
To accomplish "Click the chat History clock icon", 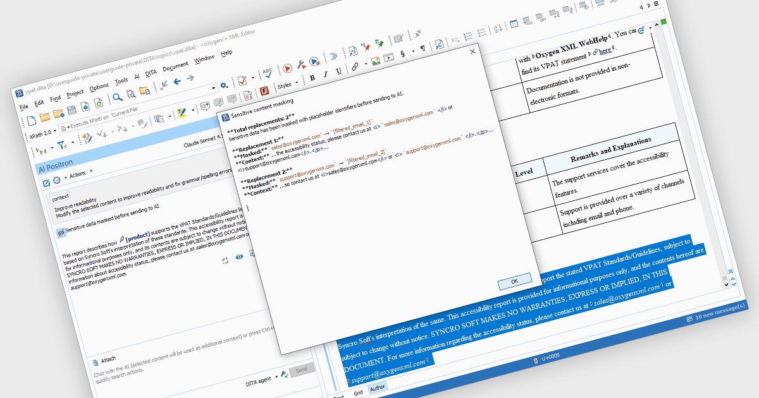I will point(57,179).
